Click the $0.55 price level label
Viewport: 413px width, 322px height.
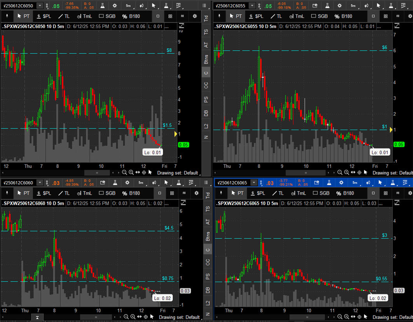[x=381, y=279]
